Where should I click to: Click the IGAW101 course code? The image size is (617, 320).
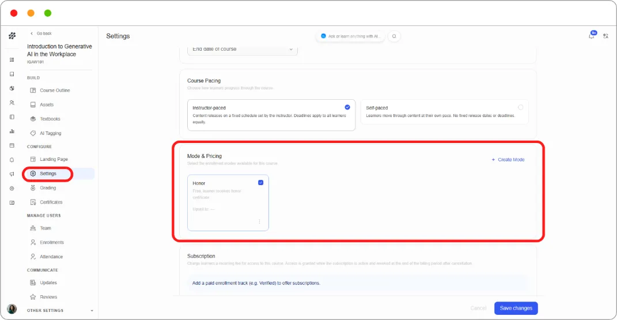tap(35, 62)
